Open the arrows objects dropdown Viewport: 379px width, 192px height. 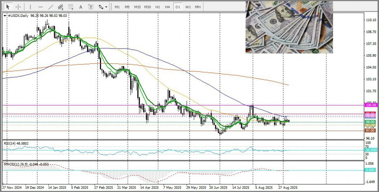coord(103,7)
